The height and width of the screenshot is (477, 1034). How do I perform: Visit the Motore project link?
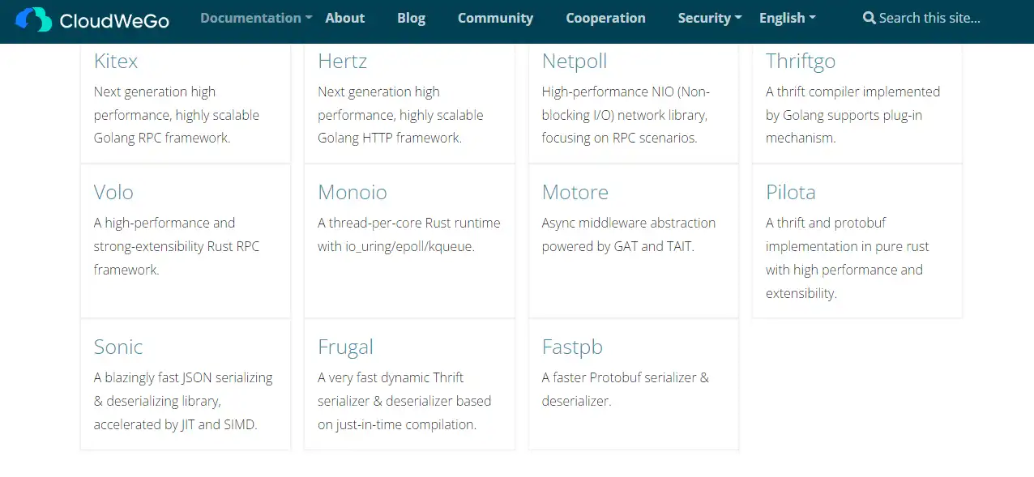(x=575, y=192)
